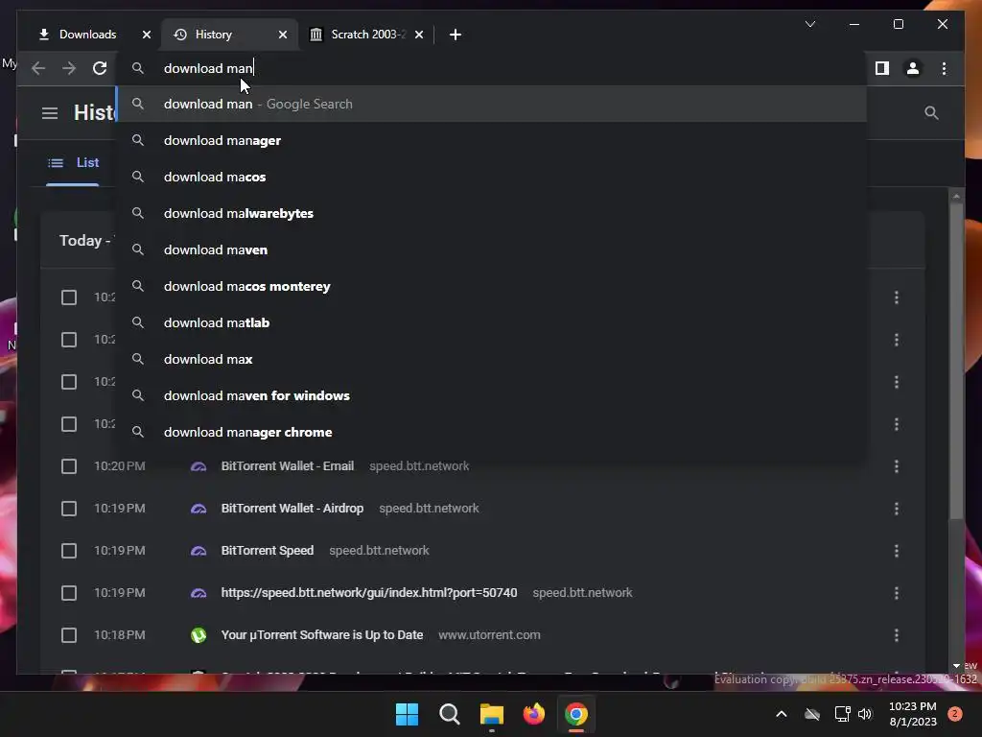This screenshot has width=982, height=737.
Task: Select 'download macos monterey' suggestion
Action: tap(492, 286)
